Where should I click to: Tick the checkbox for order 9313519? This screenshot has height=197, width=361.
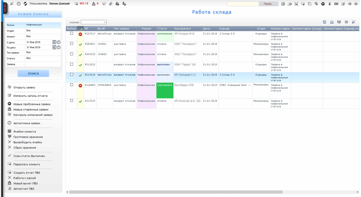[x=72, y=75]
